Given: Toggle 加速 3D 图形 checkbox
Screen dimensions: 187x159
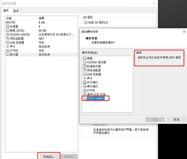Looking at the screenshot, I should point(86,22).
